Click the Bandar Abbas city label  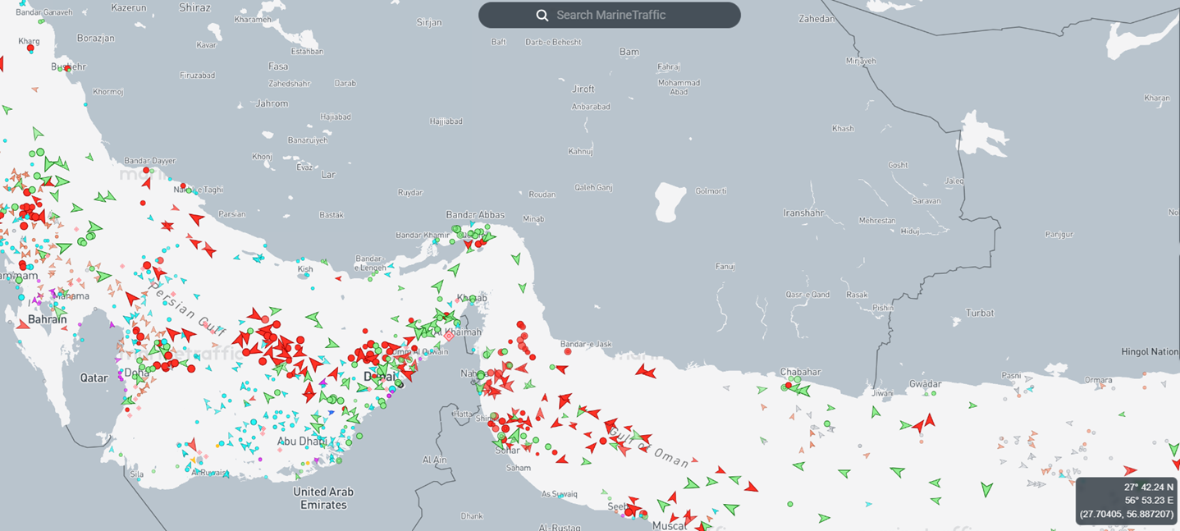coord(474,215)
